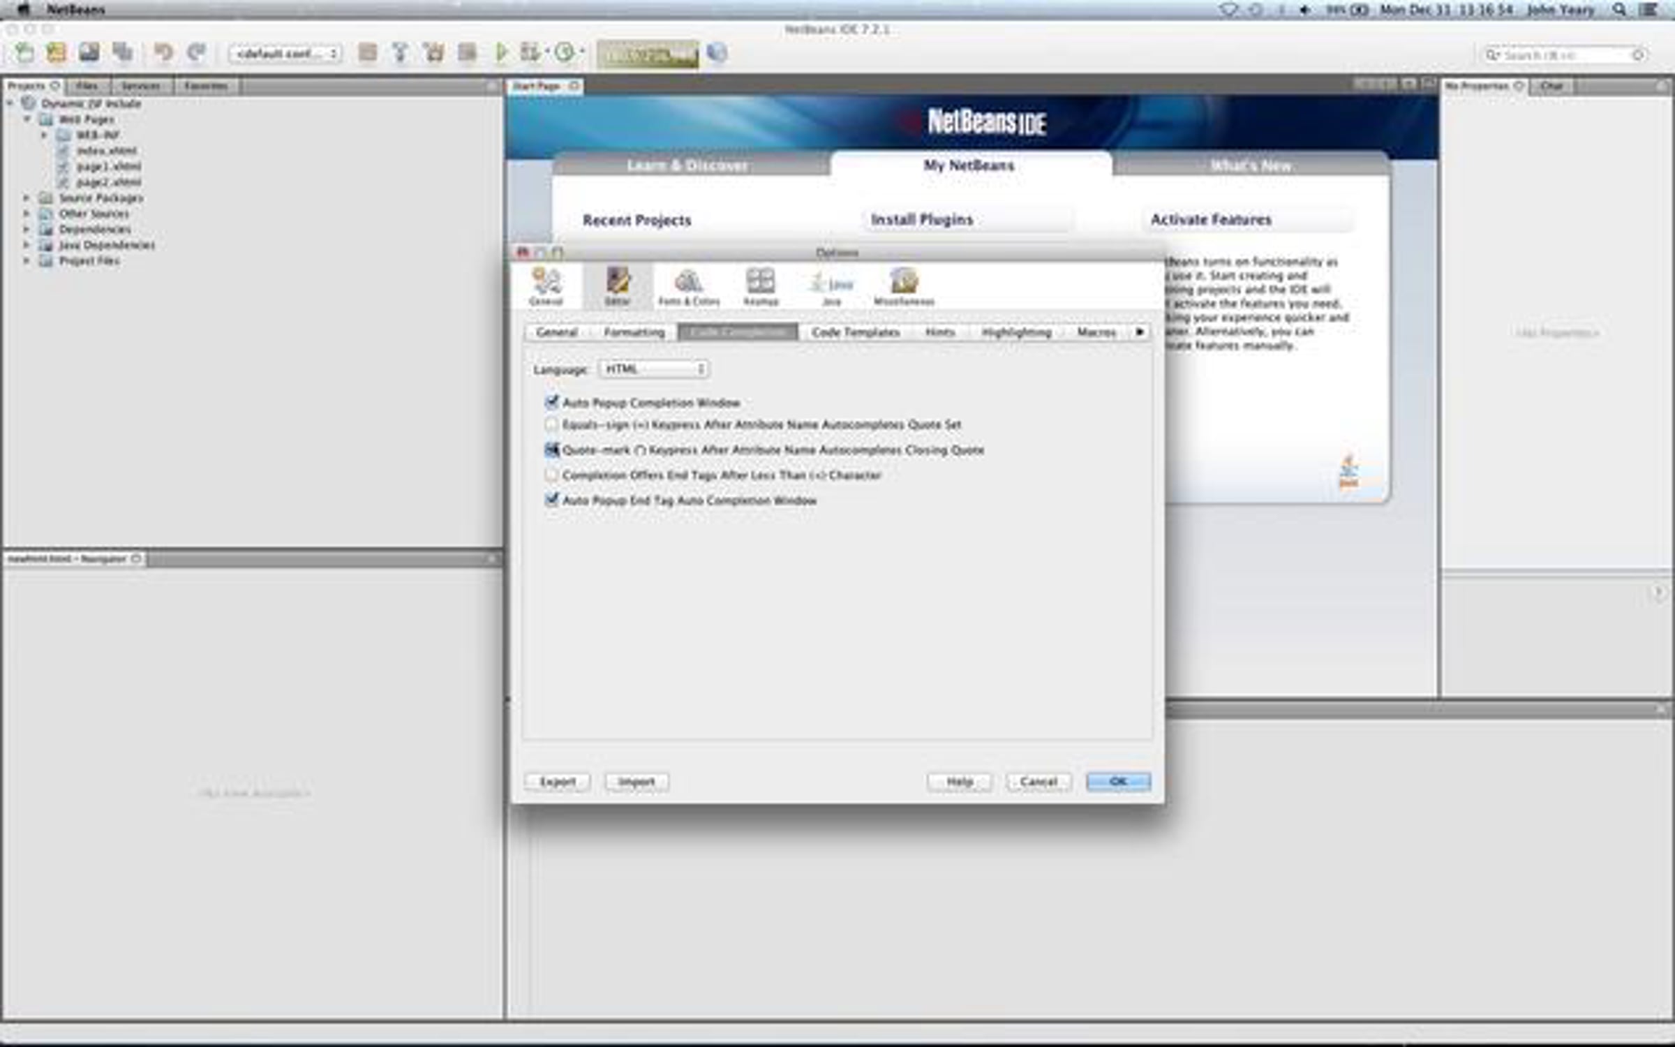The image size is (1675, 1047).
Task: Expand the Java Dependencies node
Action: [x=27, y=245]
